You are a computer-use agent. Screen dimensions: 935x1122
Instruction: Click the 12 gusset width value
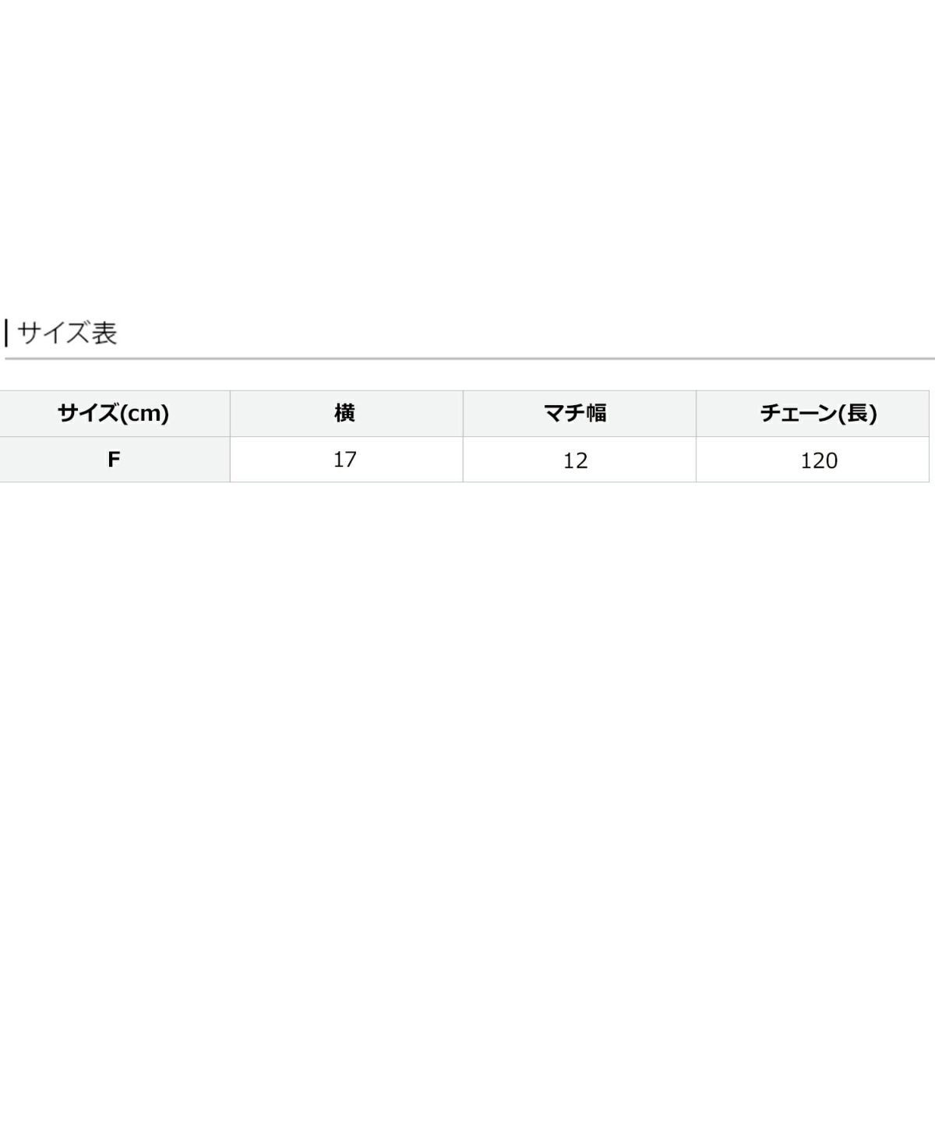pos(575,460)
